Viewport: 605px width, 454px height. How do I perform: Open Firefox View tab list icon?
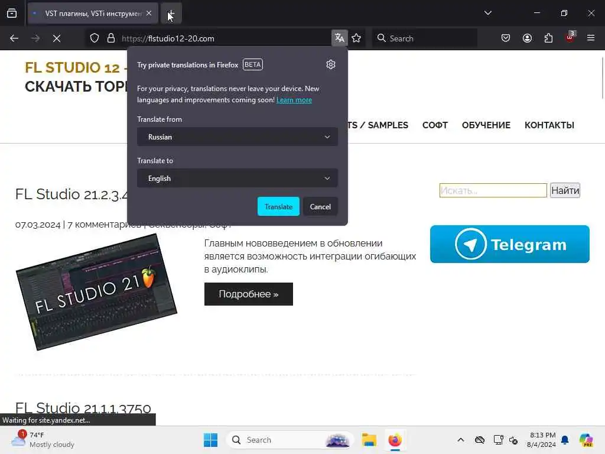point(12,13)
